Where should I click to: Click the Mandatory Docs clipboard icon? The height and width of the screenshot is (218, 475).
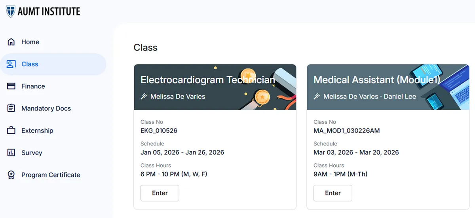pos(11,108)
